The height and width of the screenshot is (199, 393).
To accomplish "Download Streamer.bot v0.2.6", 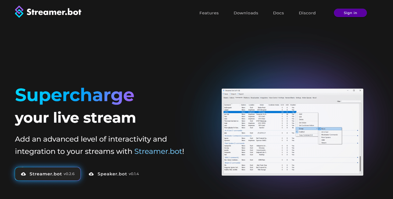I will 47,174.
